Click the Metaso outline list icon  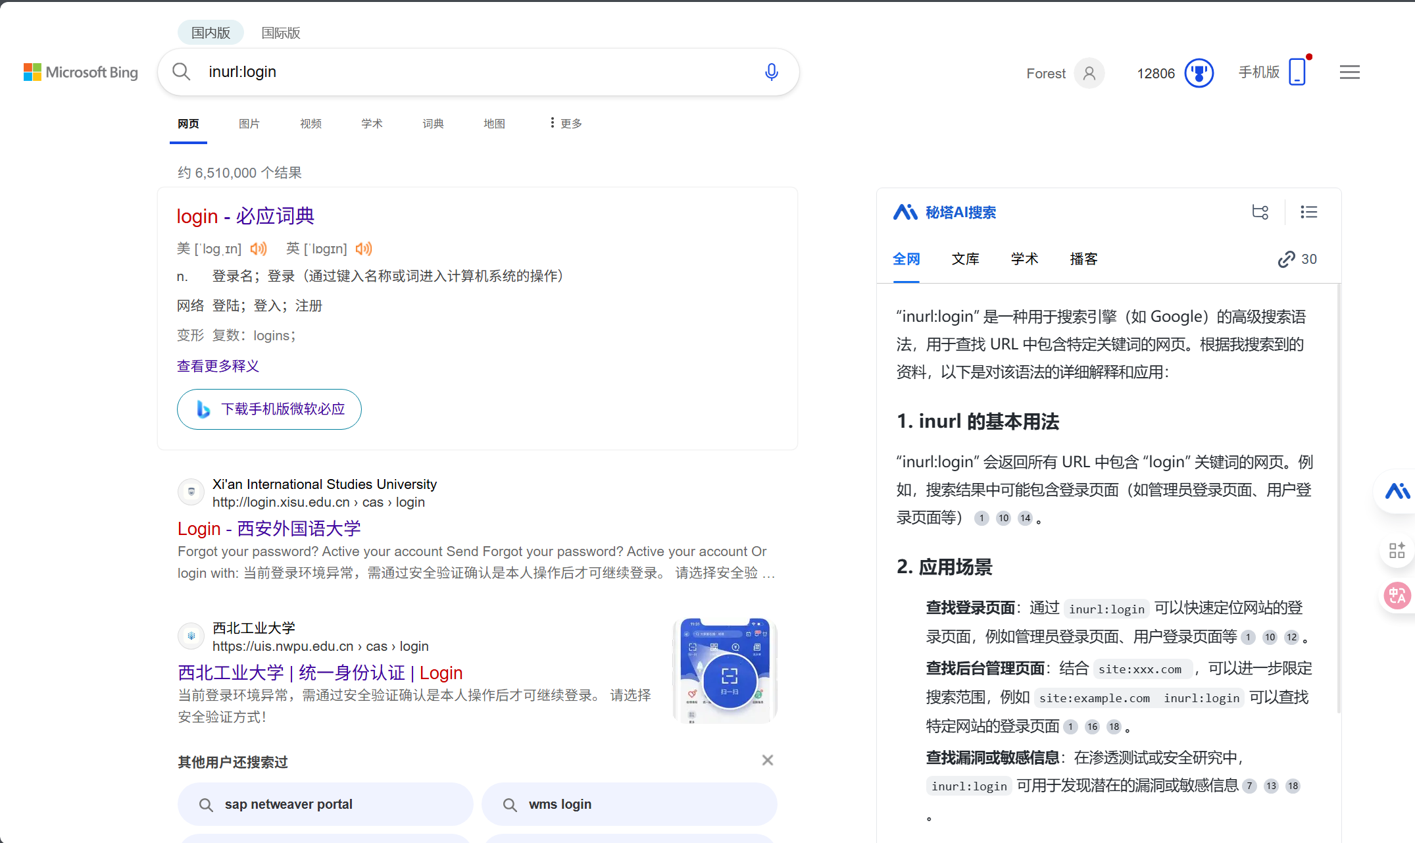coord(1308,212)
